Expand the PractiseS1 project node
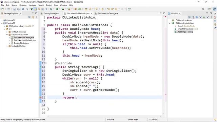This screenshot has width=217, height=122. click(x=2, y=20)
